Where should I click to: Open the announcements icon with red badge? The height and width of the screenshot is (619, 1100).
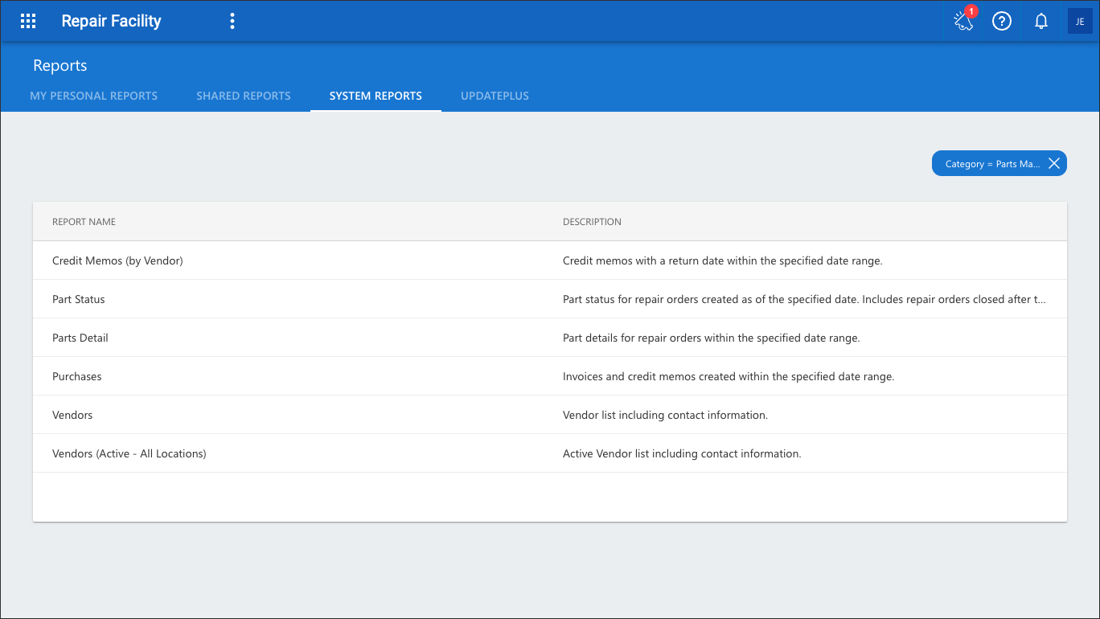[963, 22]
